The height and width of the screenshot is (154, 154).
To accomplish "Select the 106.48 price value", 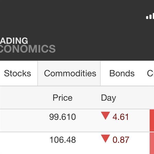I will pos(63,140).
